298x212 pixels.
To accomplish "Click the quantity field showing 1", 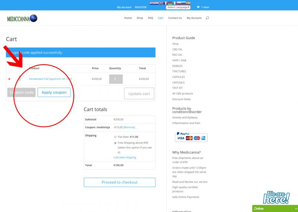I will tap(116, 79).
